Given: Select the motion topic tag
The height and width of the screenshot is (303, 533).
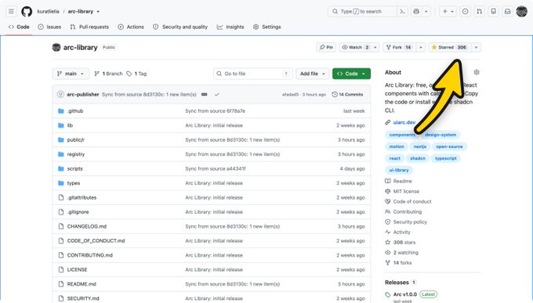Looking at the screenshot, I should (x=397, y=146).
